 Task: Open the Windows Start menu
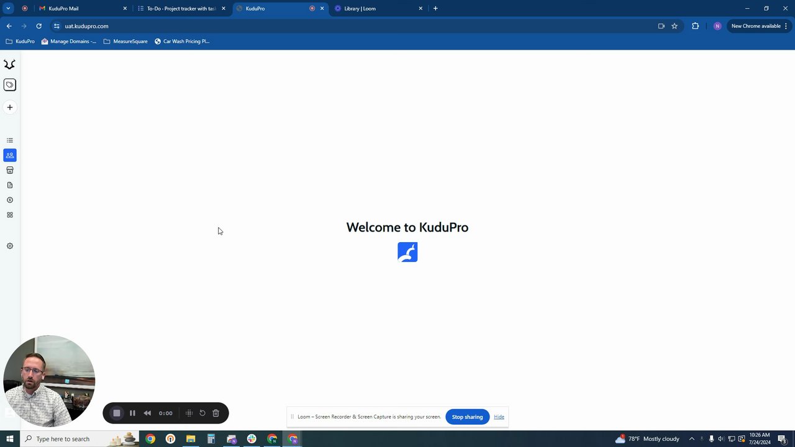[10, 439]
